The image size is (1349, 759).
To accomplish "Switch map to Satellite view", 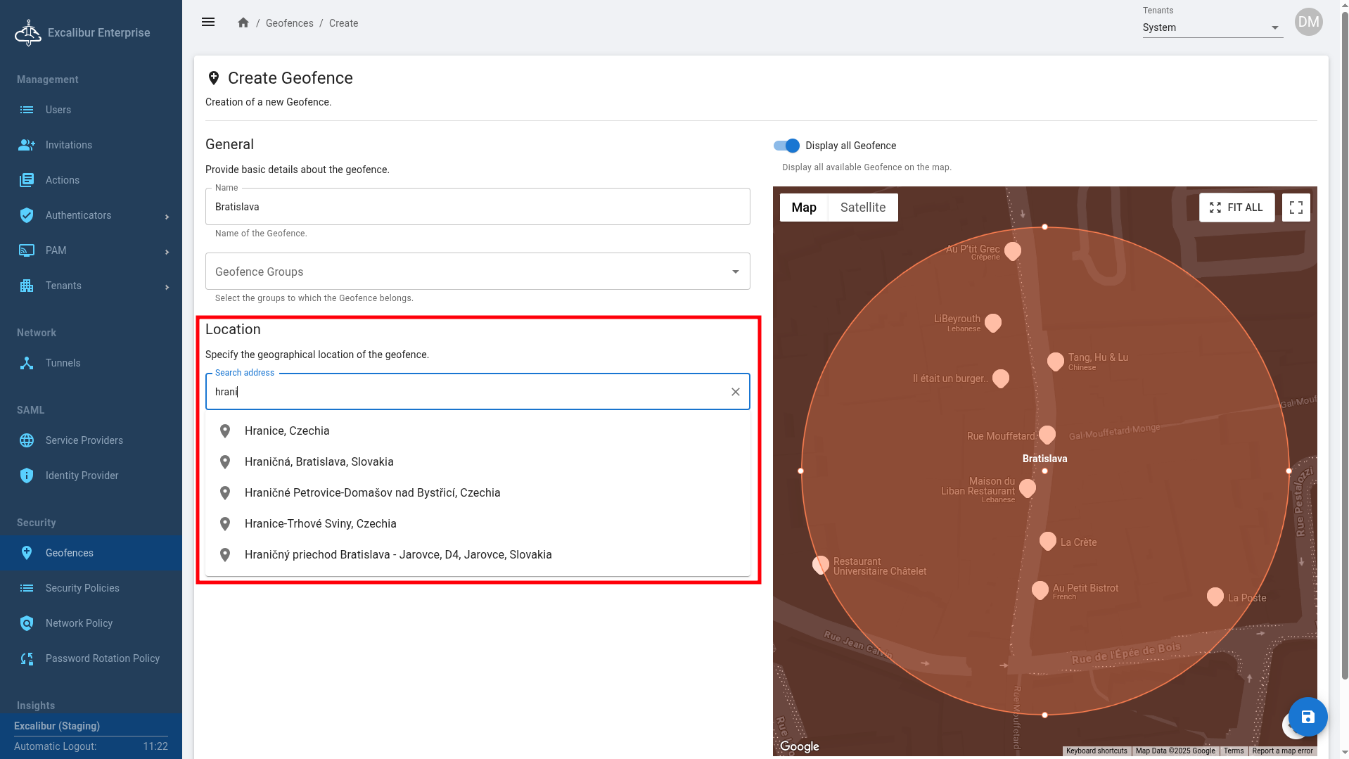I will tap(862, 208).
